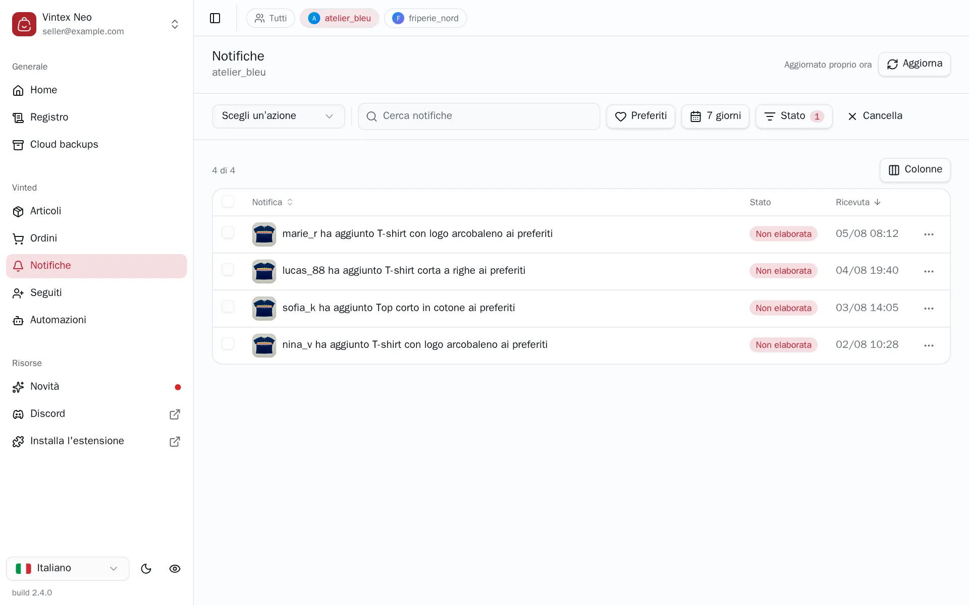Check the nina_v notification row checkbox
Viewport: 969px width, 605px height.
[x=228, y=344]
